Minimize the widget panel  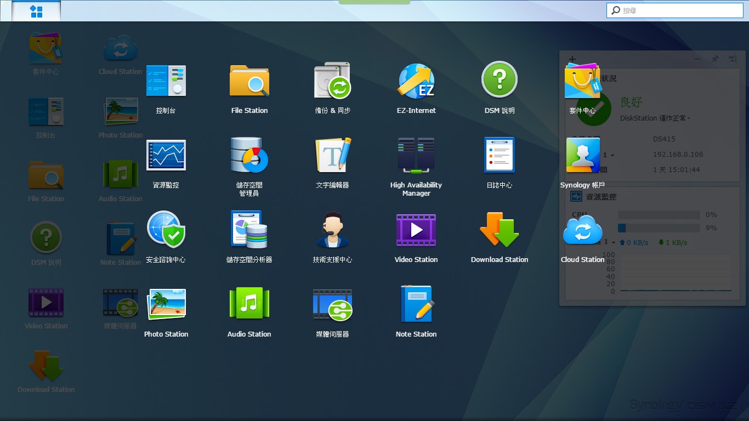tap(697, 59)
